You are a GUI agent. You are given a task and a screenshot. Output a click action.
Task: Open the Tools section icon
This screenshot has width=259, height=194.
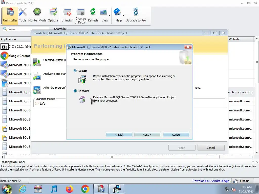pyautogui.click(x=23, y=12)
